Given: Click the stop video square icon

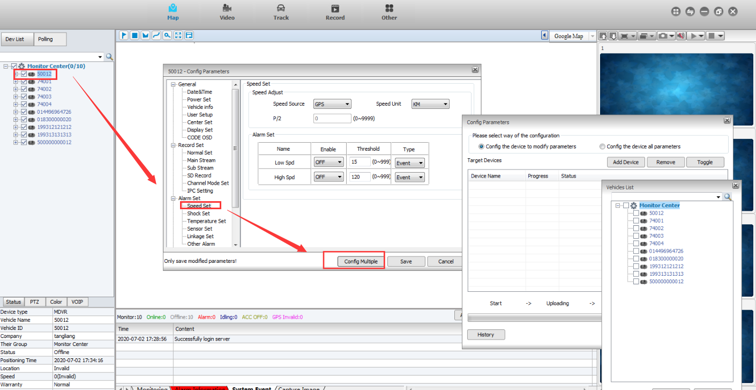Looking at the screenshot, I should [712, 36].
